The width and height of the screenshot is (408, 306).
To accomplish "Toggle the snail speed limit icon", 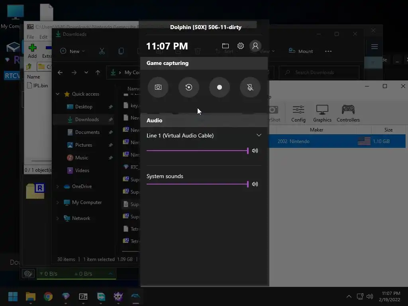I will [x=28, y=274].
